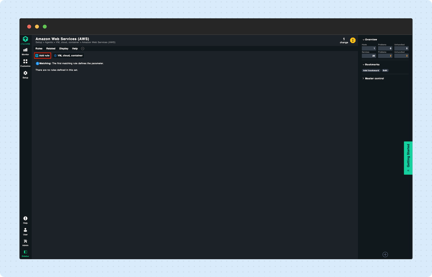
Task: Open the 1 change pending link
Action: tap(344, 41)
